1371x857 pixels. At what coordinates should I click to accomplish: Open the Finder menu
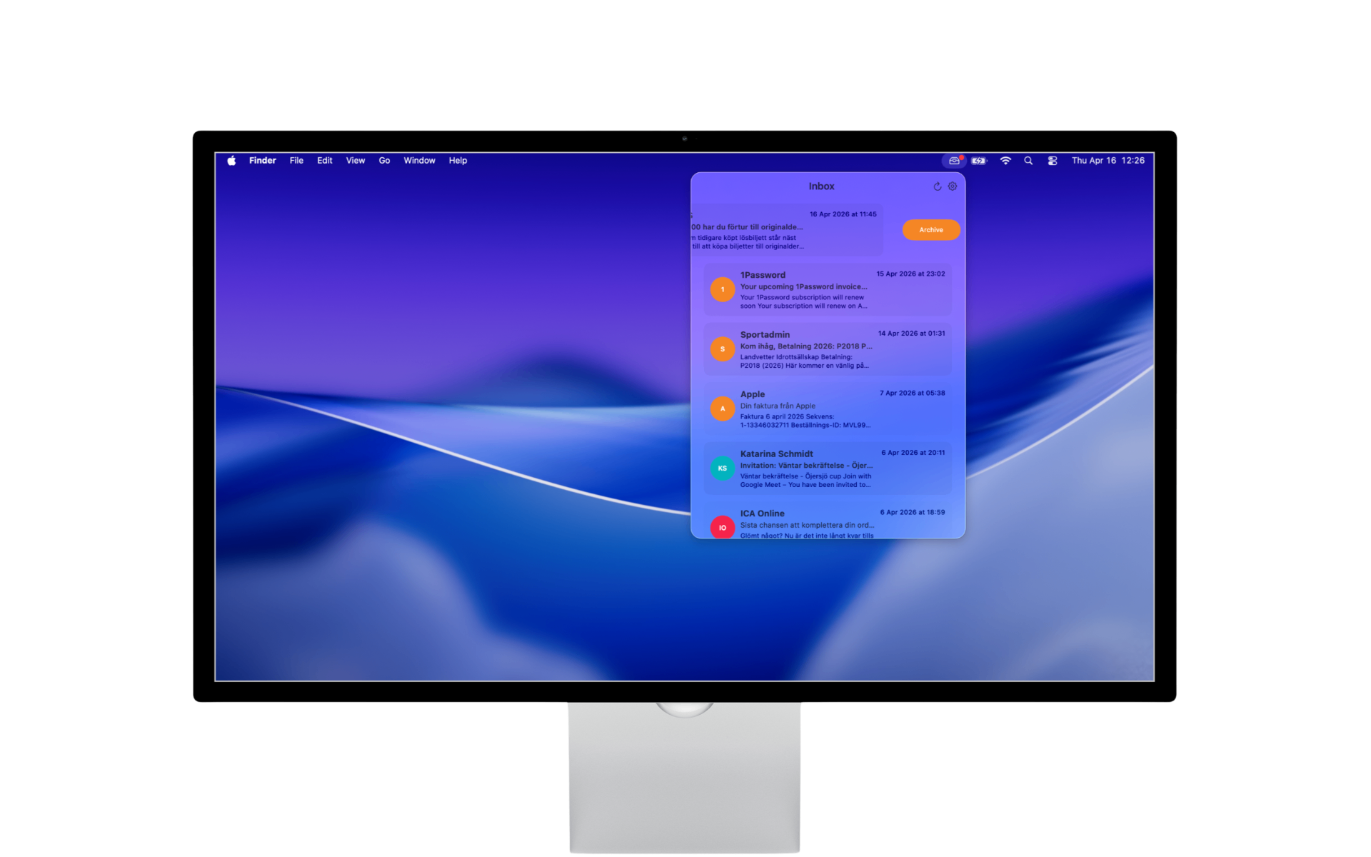262,161
